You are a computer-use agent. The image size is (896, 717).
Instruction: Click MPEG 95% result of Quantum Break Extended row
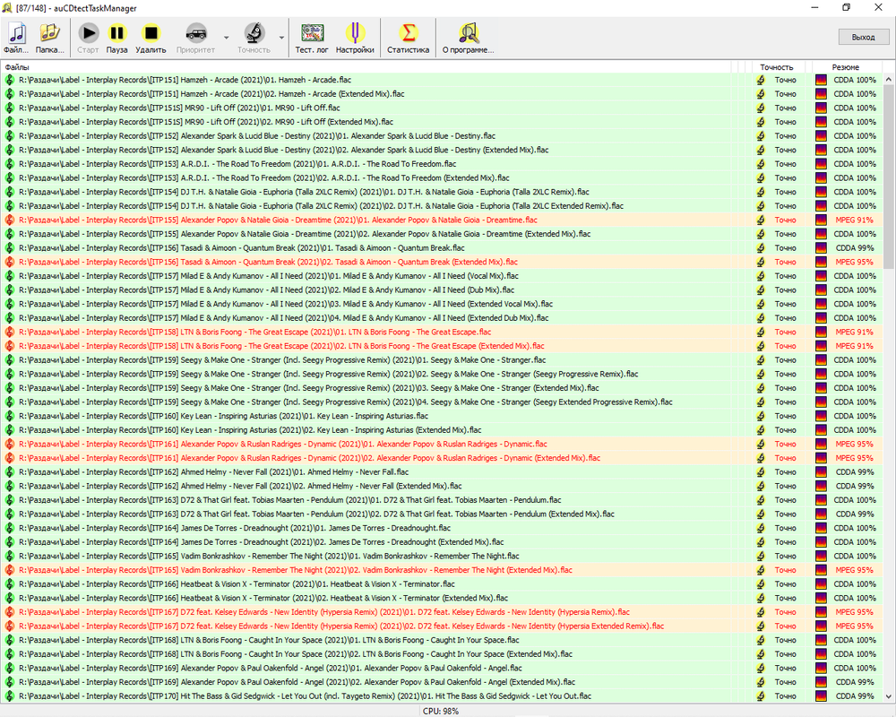click(854, 262)
